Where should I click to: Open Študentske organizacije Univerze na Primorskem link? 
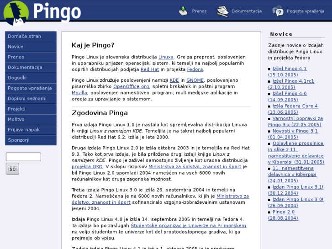click(189, 226)
